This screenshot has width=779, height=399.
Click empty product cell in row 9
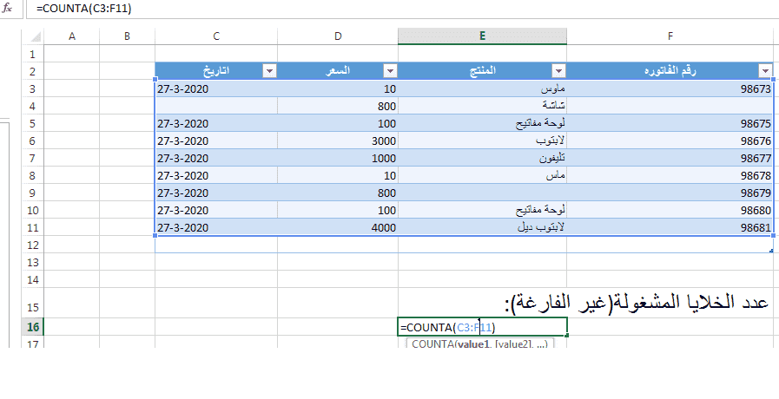point(482,193)
